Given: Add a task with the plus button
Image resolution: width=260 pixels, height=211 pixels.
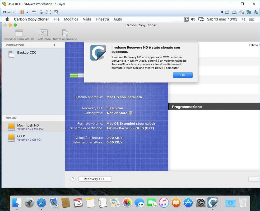Looking at the screenshot, I should click(x=55, y=45).
